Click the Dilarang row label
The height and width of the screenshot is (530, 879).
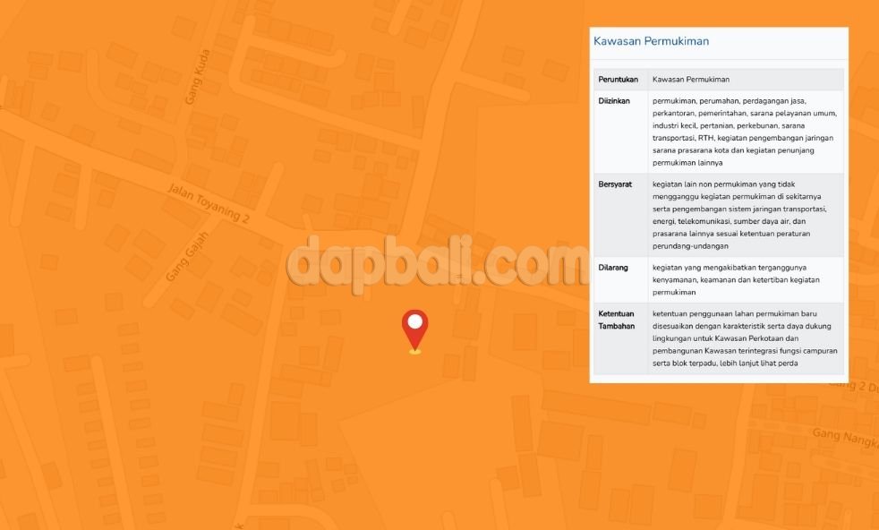pyautogui.click(x=613, y=268)
